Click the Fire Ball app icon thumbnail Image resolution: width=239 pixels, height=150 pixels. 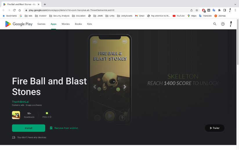[x=16, y=115]
